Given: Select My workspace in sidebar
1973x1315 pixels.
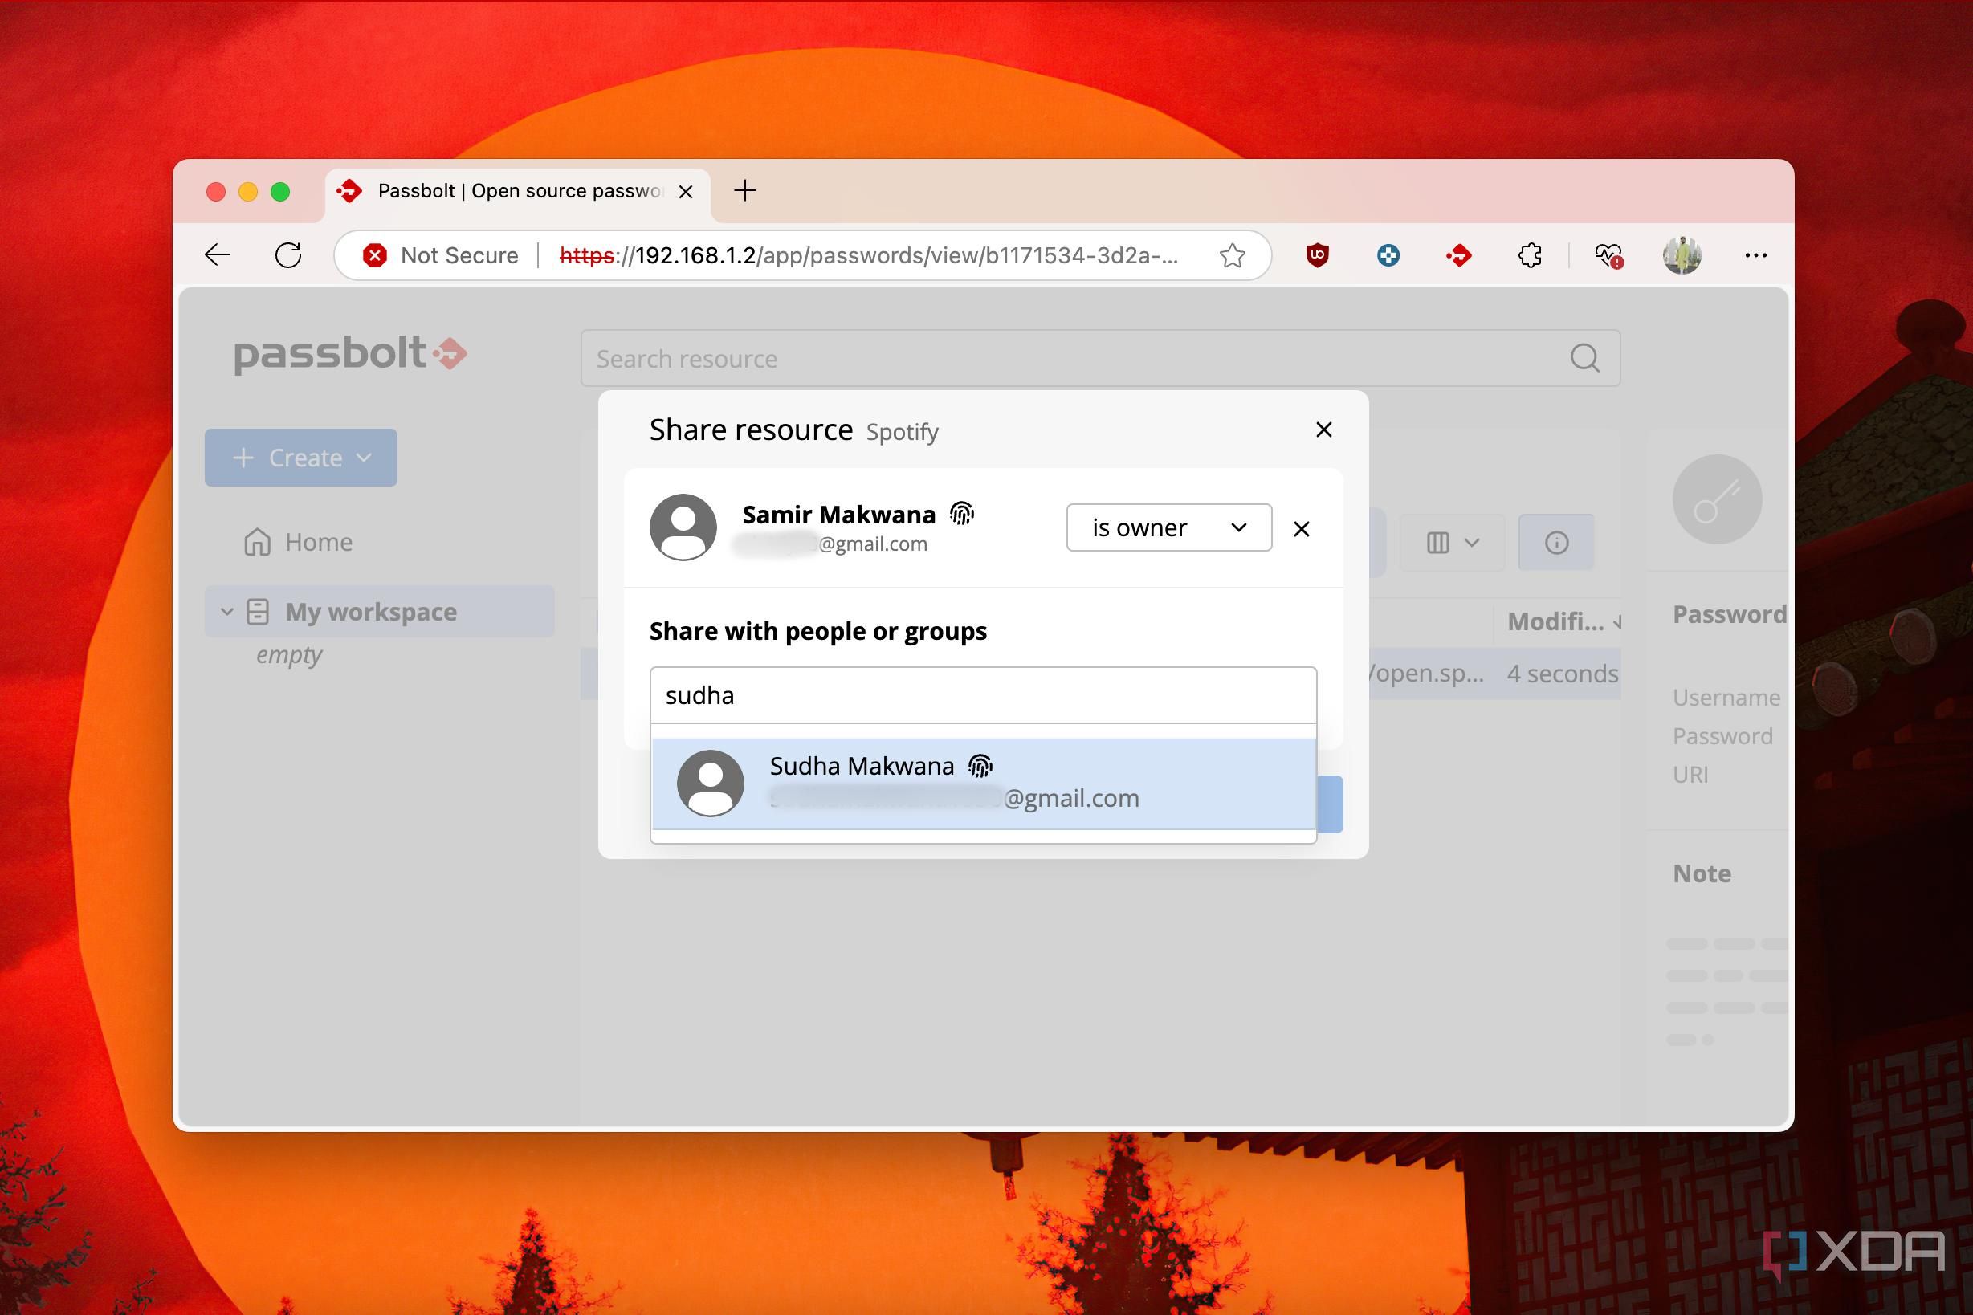Looking at the screenshot, I should [379, 612].
